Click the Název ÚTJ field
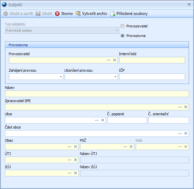 click(x=134, y=160)
